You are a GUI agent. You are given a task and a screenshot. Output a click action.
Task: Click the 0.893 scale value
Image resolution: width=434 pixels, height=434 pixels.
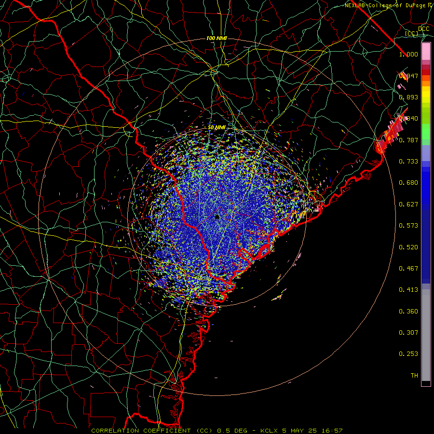(408, 97)
